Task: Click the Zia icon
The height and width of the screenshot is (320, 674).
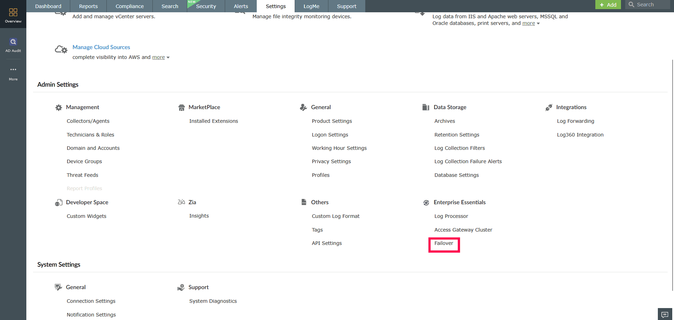Action: 181,202
